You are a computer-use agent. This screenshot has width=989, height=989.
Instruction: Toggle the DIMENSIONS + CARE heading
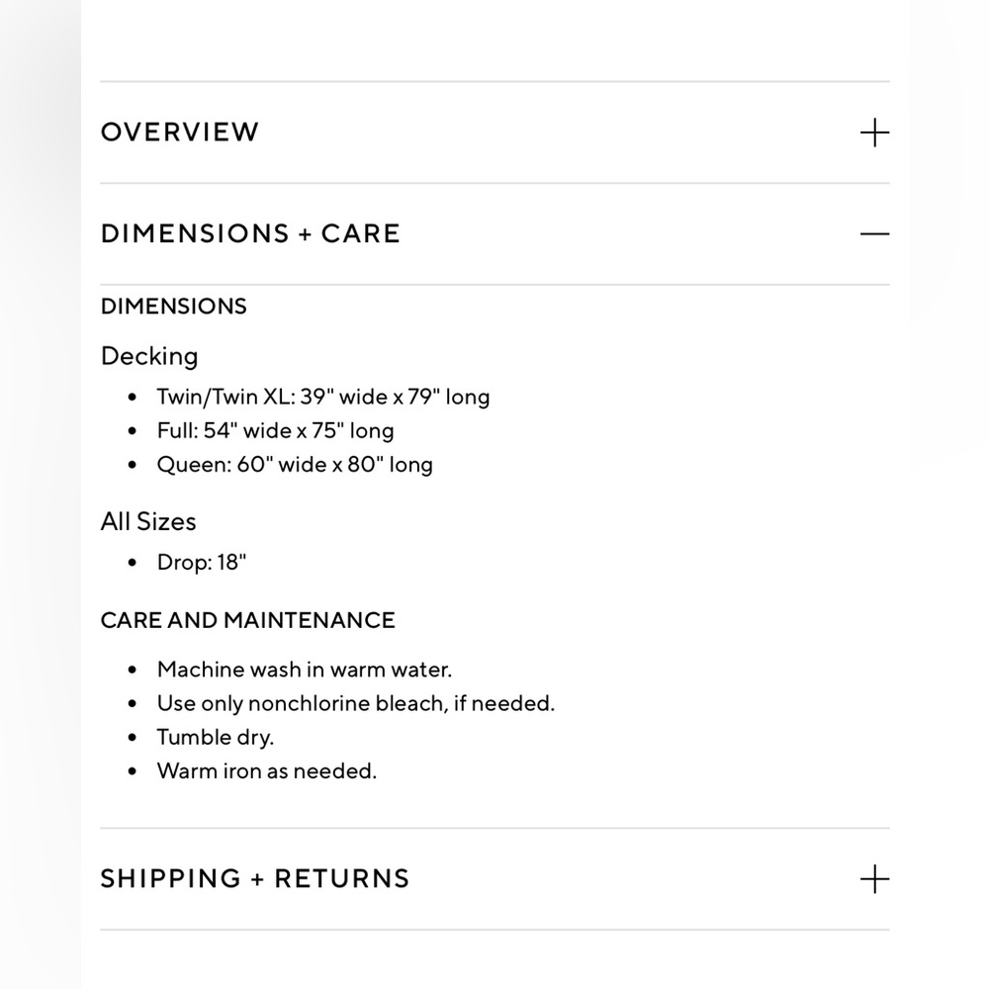point(250,234)
